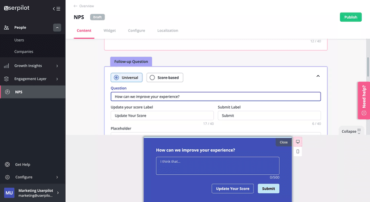Viewport: 370px width, 202px height.
Task: Expand the Engagement Layer submenu arrow
Action: pyautogui.click(x=57, y=79)
